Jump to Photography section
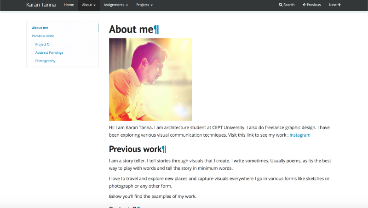 click(45, 61)
